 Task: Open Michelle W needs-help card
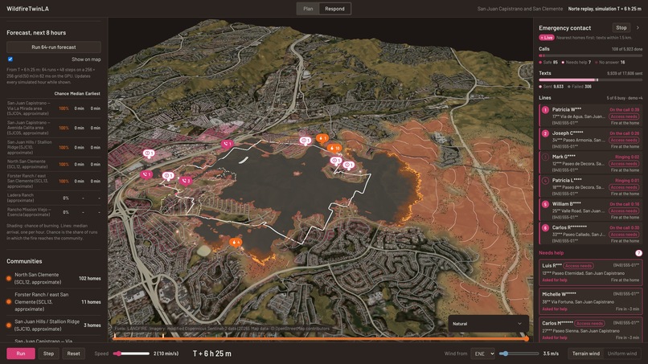(591, 301)
